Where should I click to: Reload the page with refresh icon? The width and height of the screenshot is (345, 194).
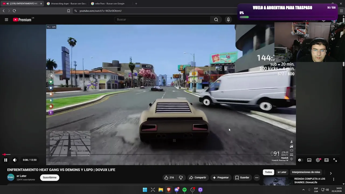click(14, 11)
